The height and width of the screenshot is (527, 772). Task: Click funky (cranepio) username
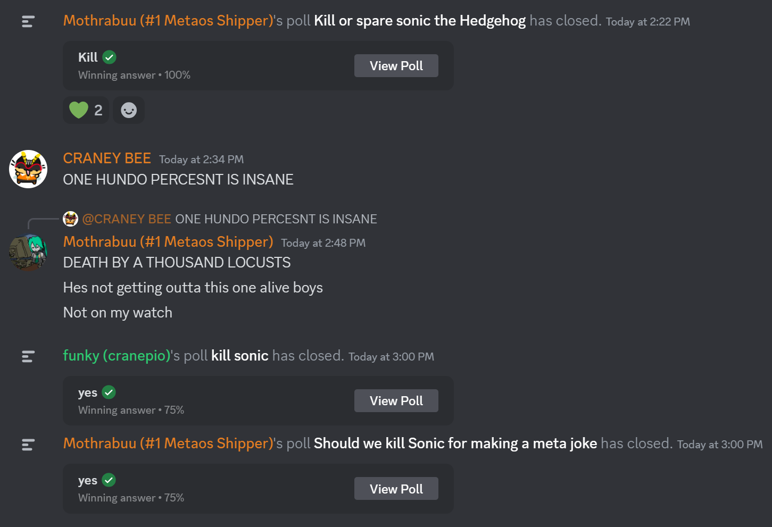click(117, 356)
